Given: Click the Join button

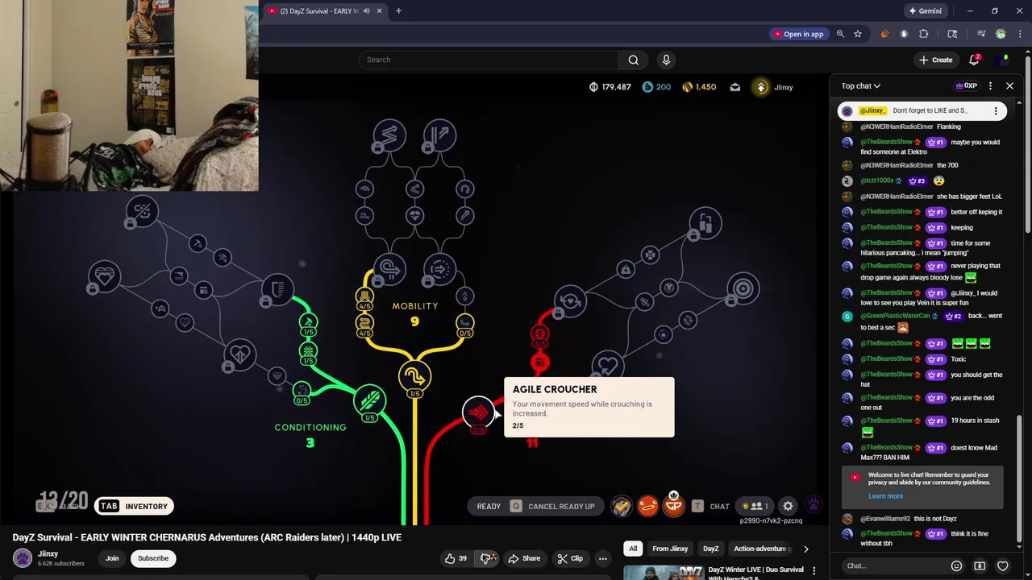Looking at the screenshot, I should 112,558.
